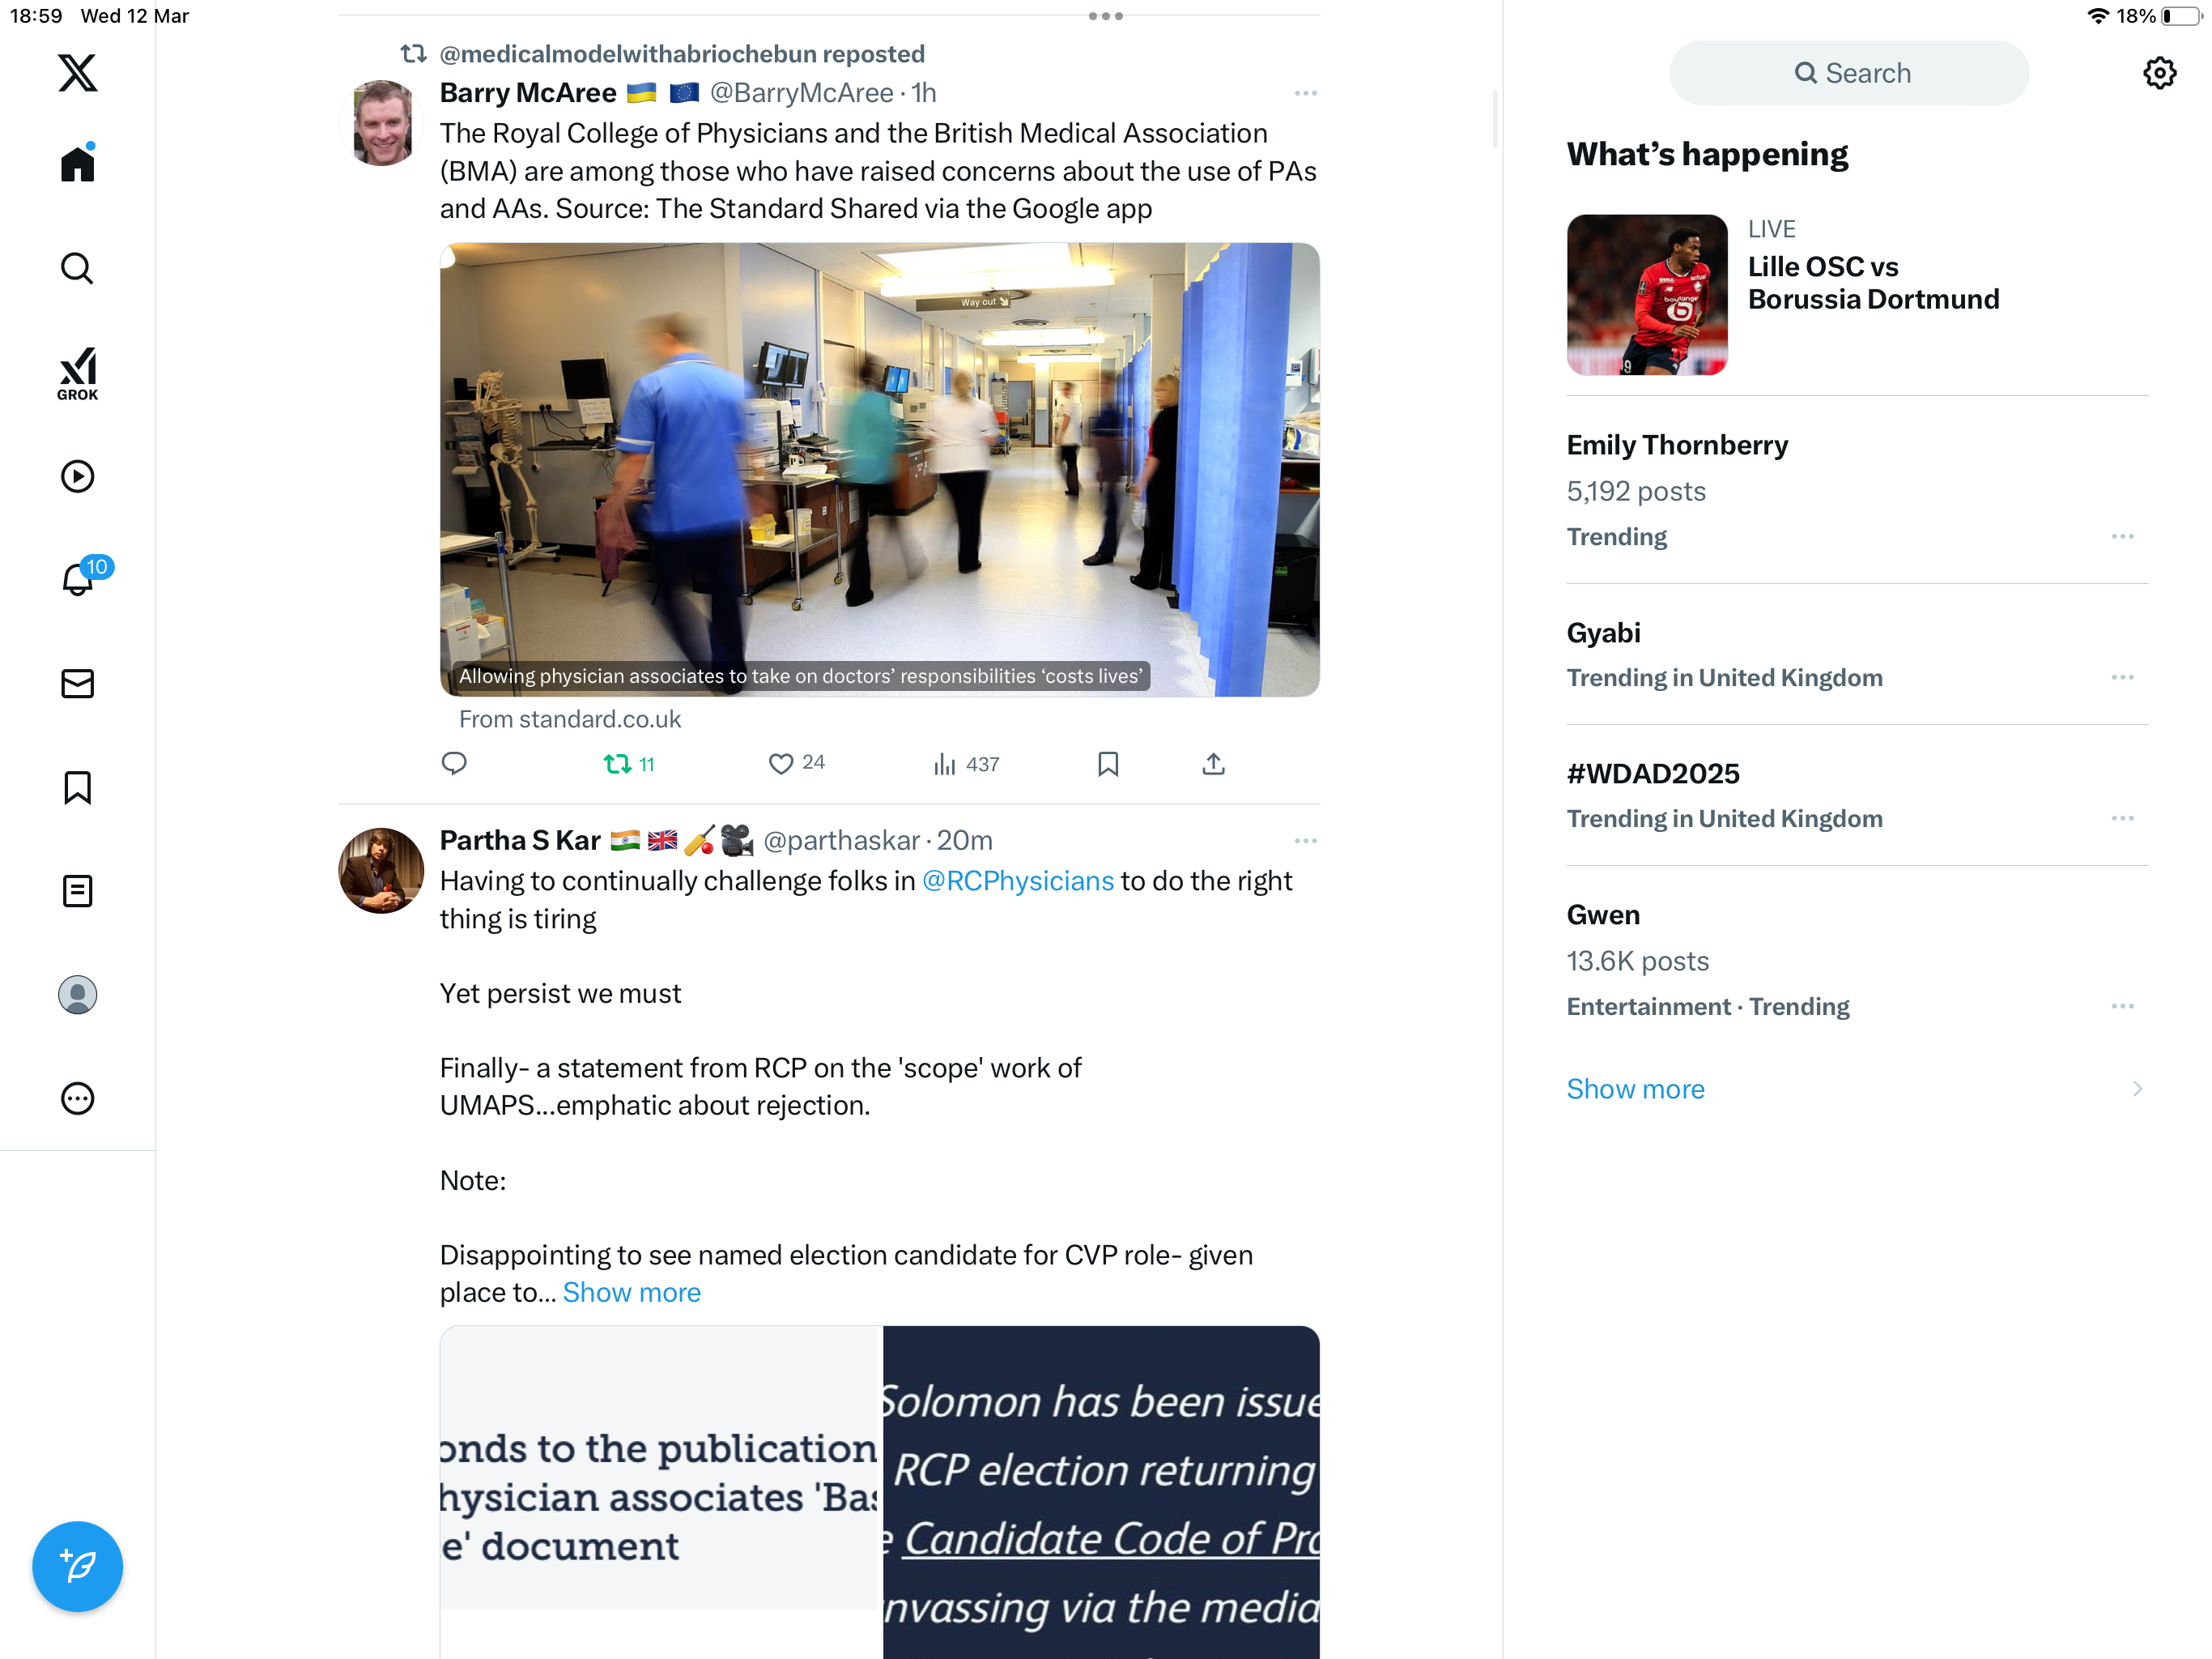Open more options on Barry McAree's post
Image resolution: width=2212 pixels, height=1659 pixels.
(1305, 93)
